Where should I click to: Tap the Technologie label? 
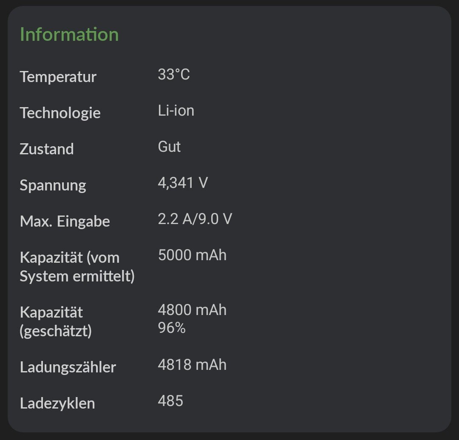(60, 113)
